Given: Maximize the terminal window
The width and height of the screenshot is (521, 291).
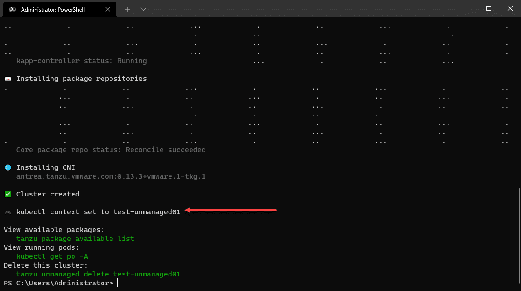Looking at the screenshot, I should click(488, 8).
